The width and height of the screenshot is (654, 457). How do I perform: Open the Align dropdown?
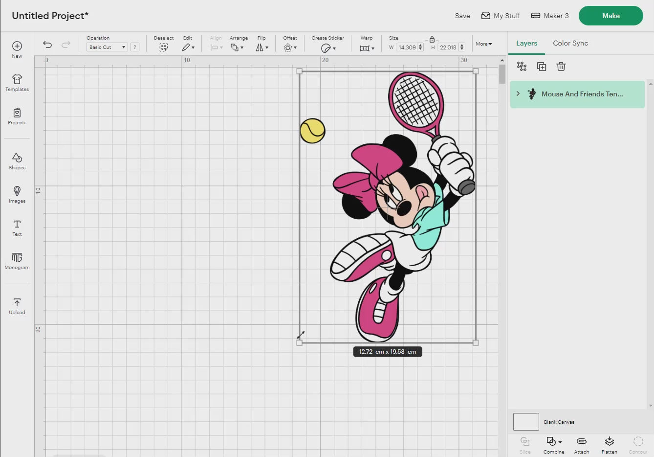pos(217,47)
